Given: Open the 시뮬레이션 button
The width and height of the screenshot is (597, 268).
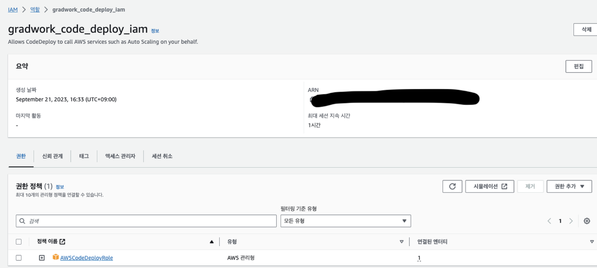Looking at the screenshot, I should click(490, 186).
